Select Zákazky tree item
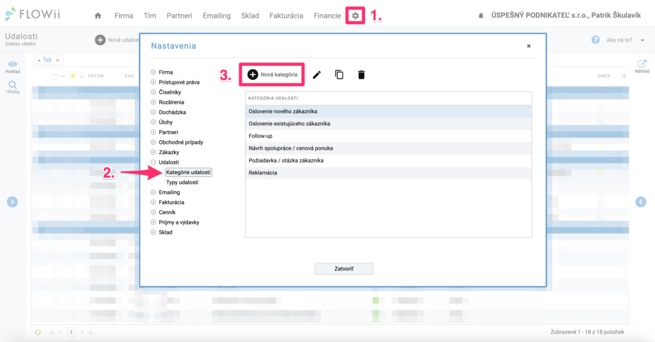This screenshot has width=655, height=342. coord(169,152)
